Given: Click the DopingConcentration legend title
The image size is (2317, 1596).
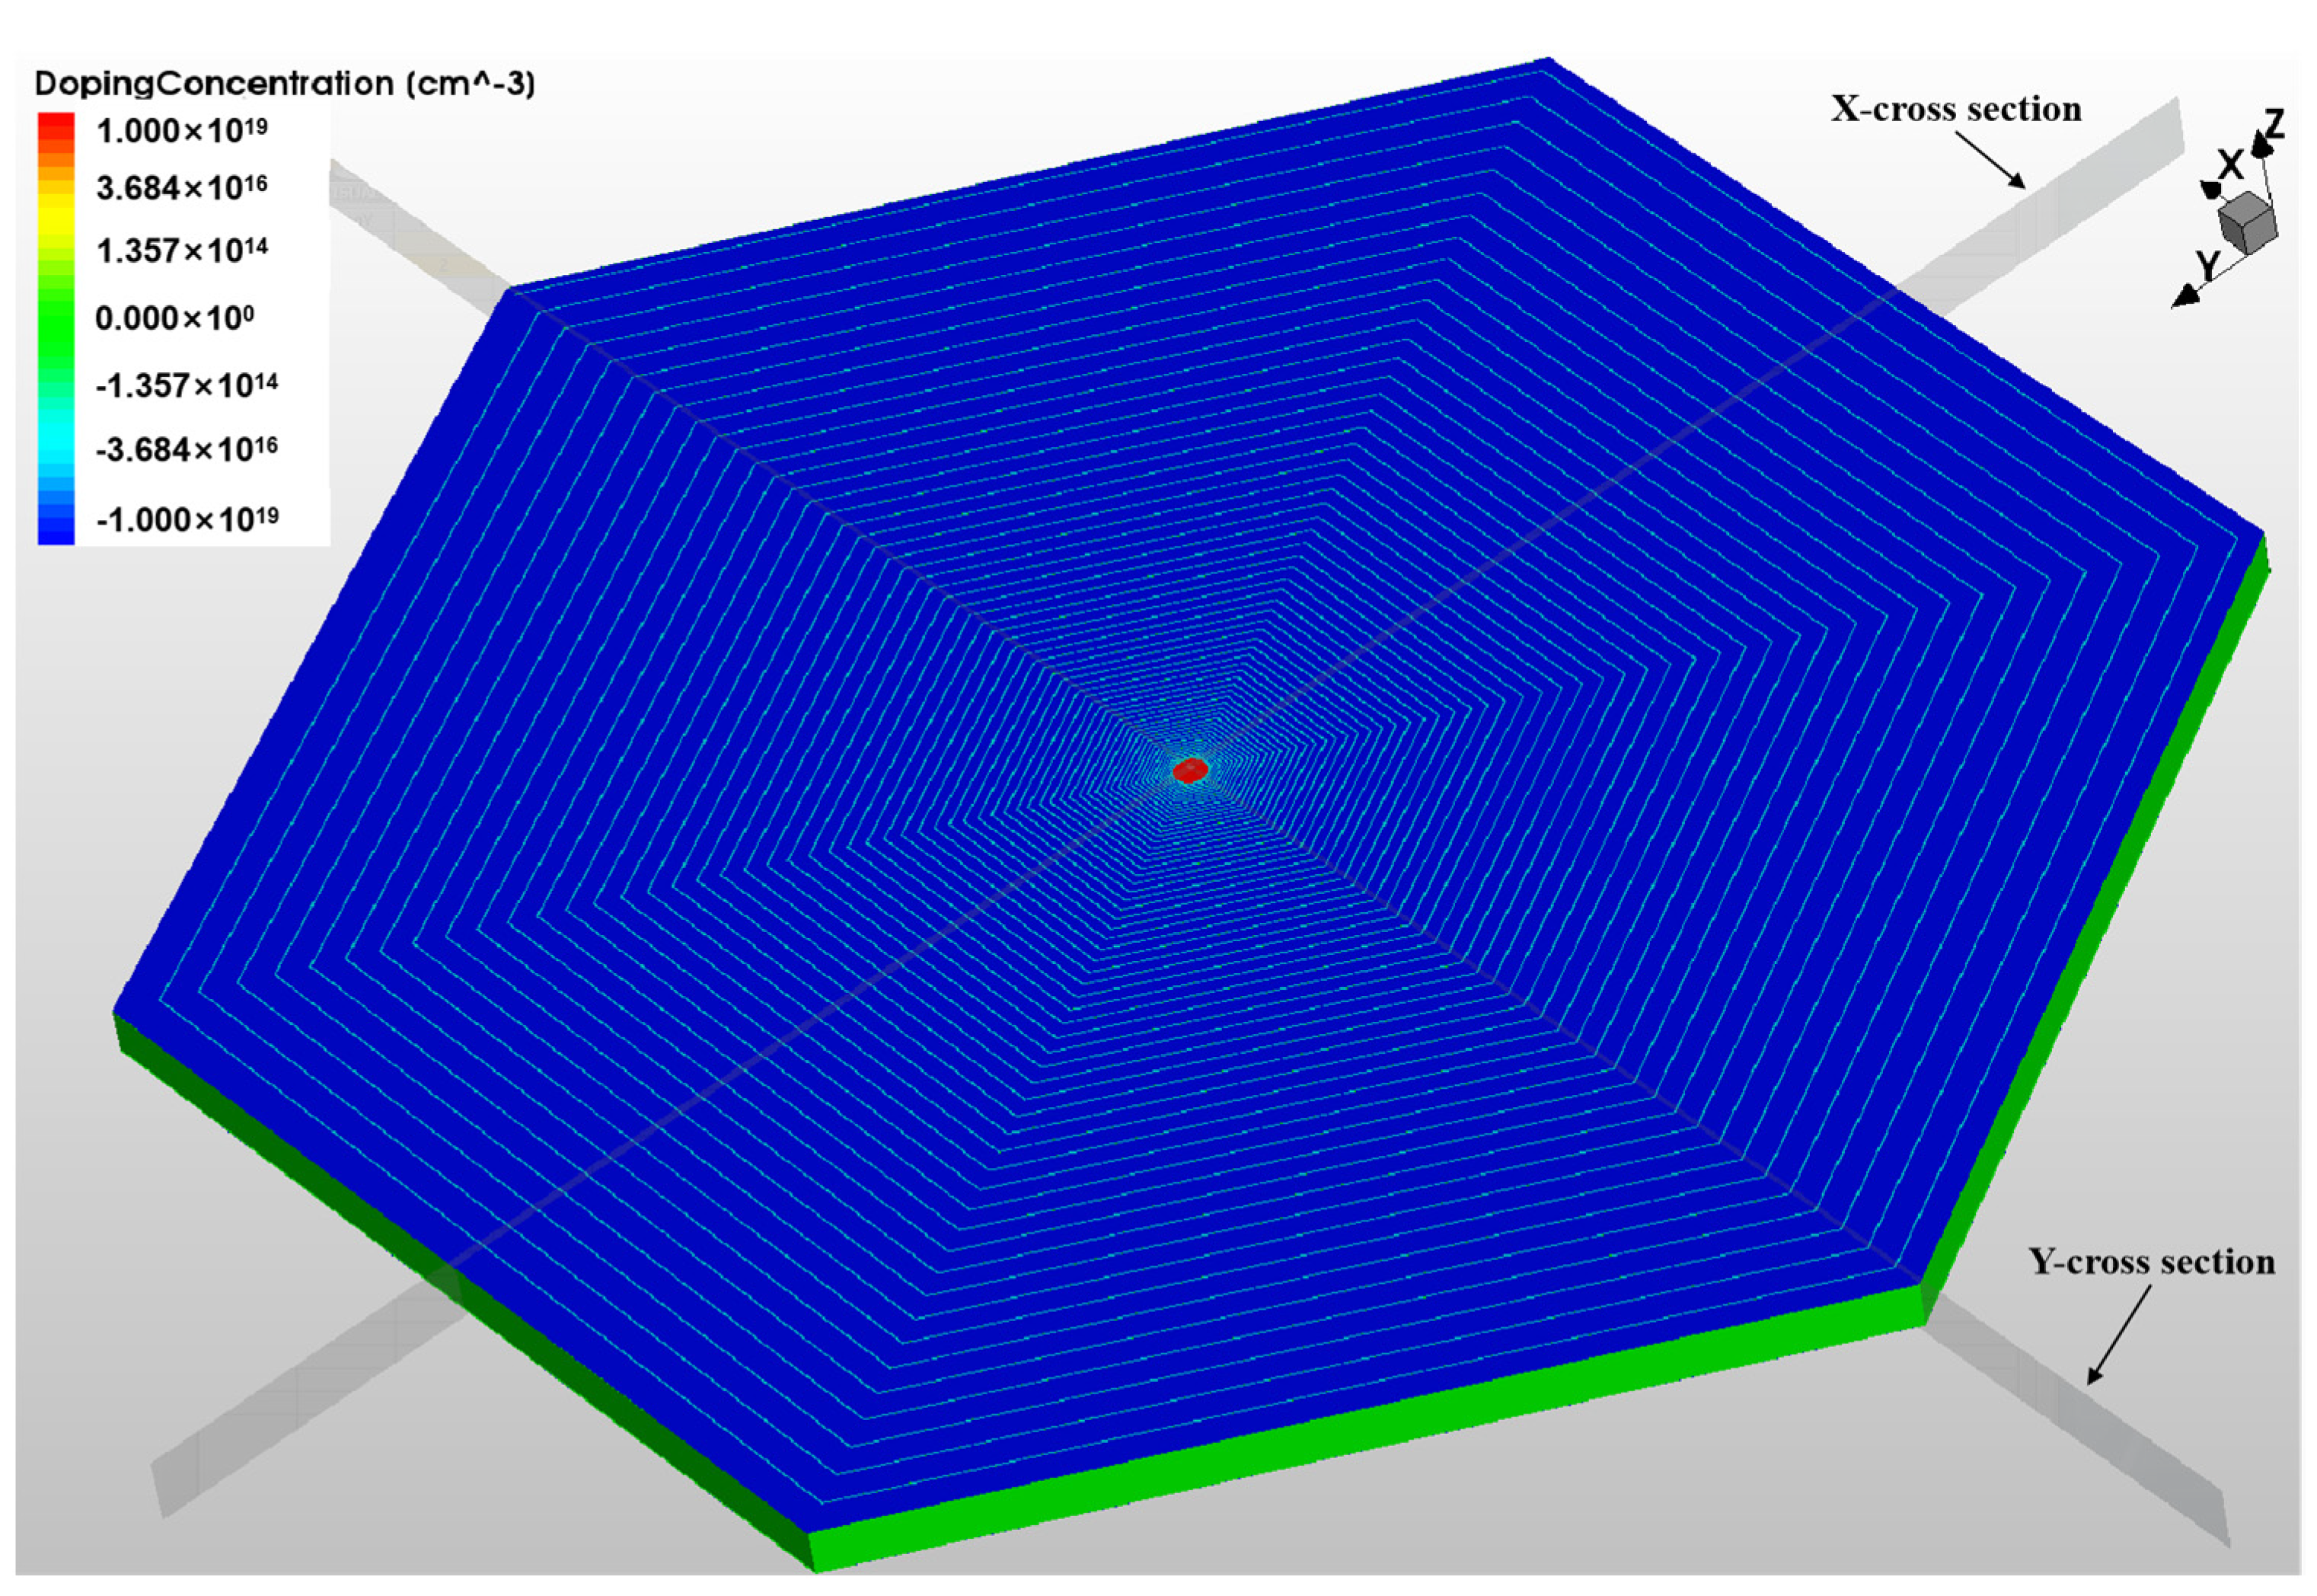Looking at the screenshot, I should (285, 84).
